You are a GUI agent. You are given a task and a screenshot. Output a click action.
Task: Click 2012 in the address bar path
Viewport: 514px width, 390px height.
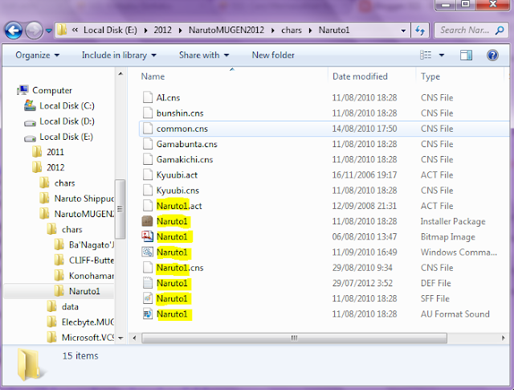pos(162,31)
